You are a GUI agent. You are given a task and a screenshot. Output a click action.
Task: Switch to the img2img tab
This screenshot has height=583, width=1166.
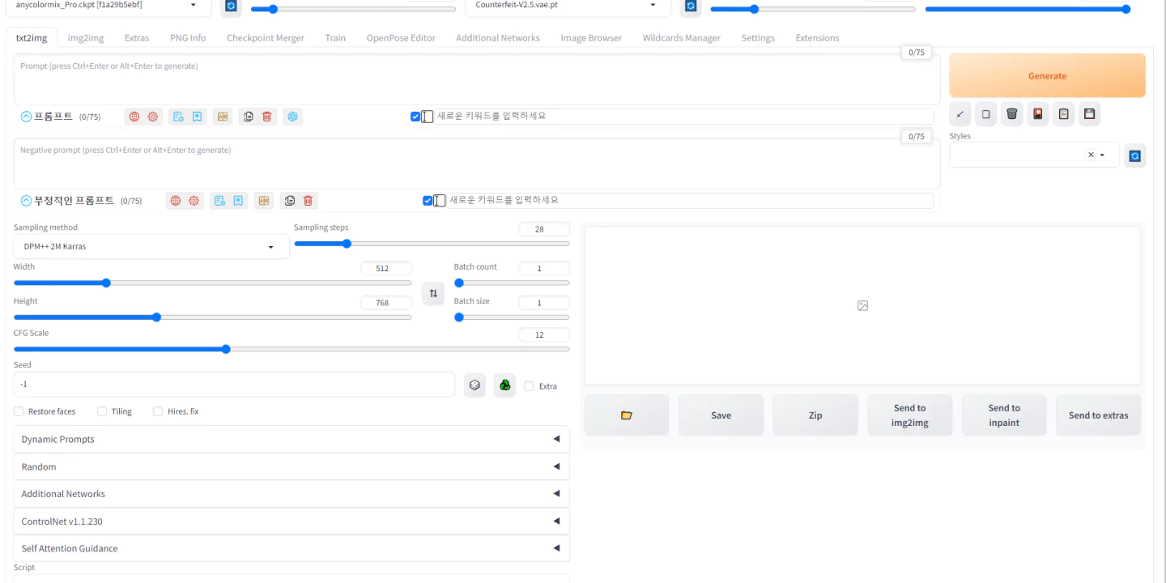tap(86, 38)
